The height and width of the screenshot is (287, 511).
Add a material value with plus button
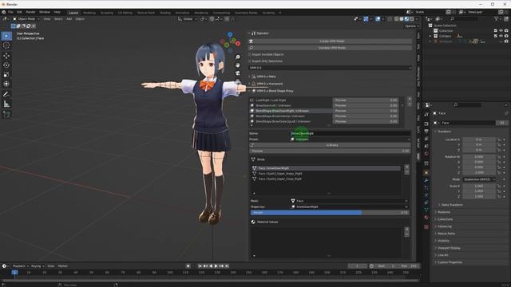click(x=406, y=230)
